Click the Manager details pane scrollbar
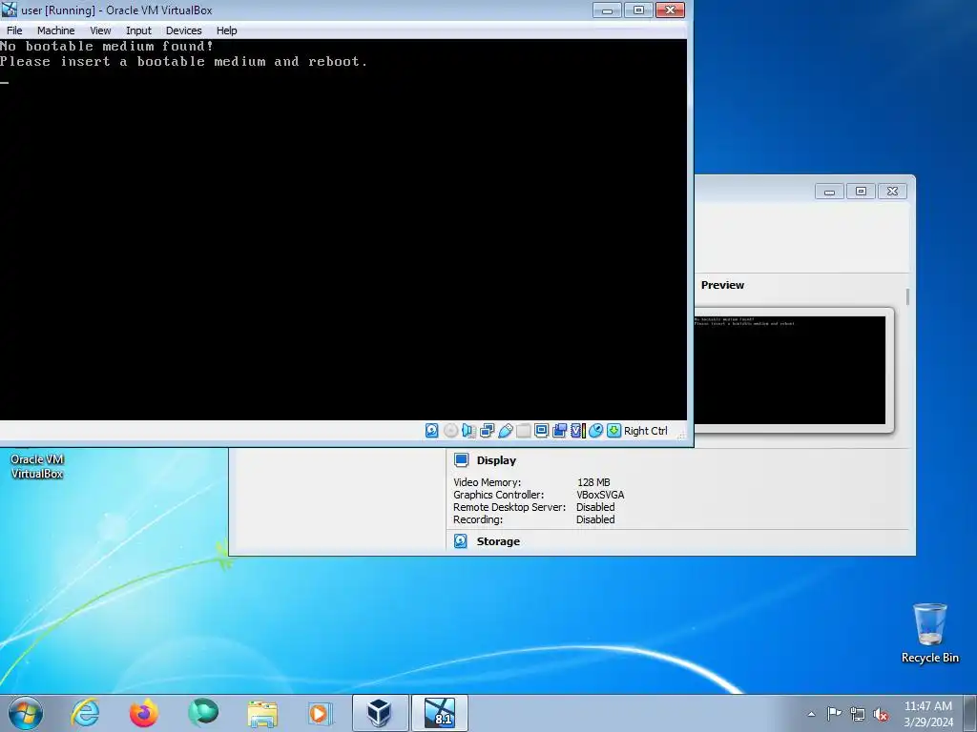Screen dimensions: 977x732 [x=907, y=297]
